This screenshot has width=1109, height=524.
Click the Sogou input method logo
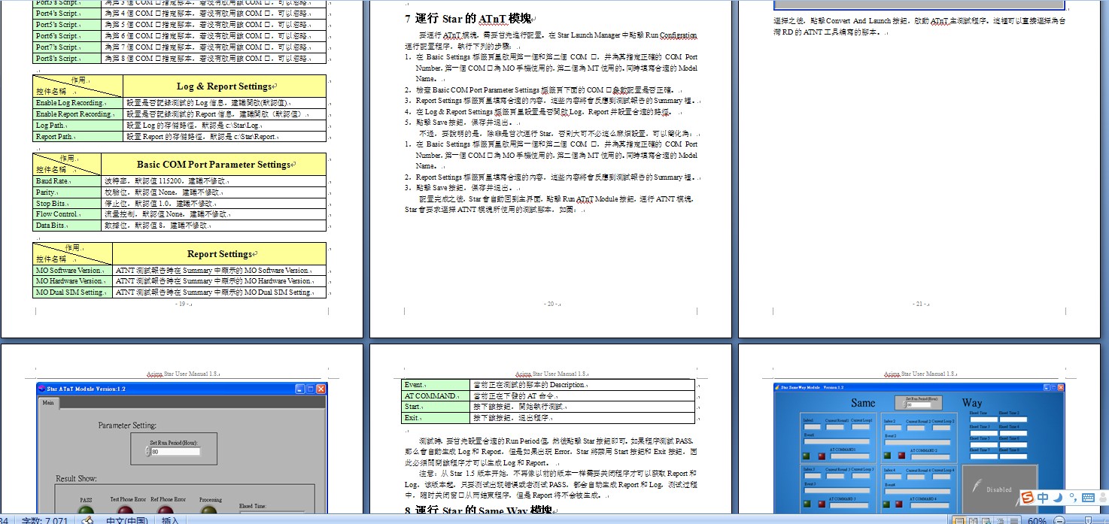[1027, 498]
